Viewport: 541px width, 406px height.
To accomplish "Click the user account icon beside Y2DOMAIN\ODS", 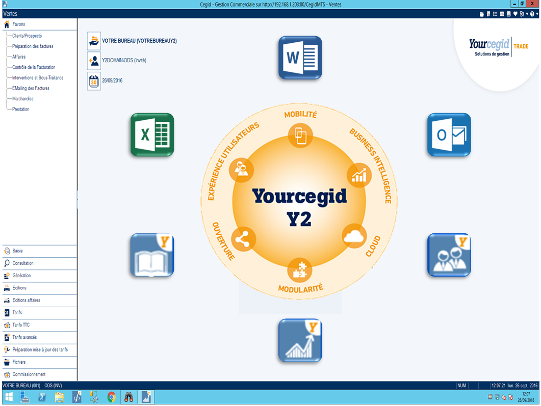I will (94, 61).
